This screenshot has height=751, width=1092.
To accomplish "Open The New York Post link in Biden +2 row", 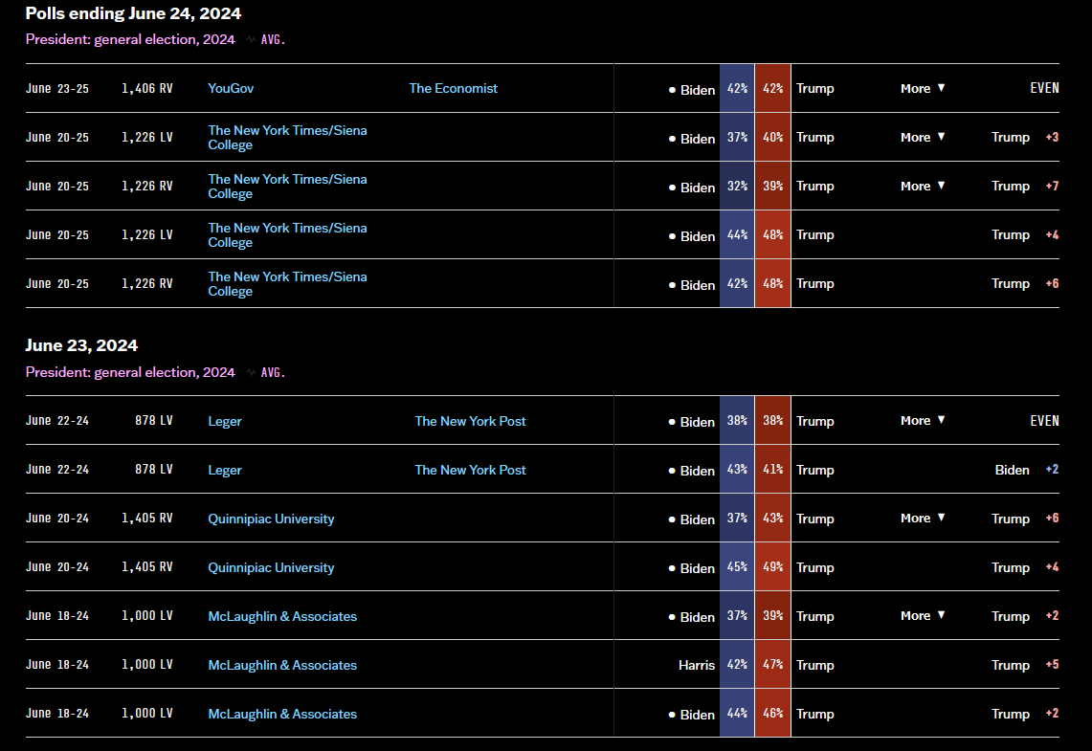I will (470, 470).
